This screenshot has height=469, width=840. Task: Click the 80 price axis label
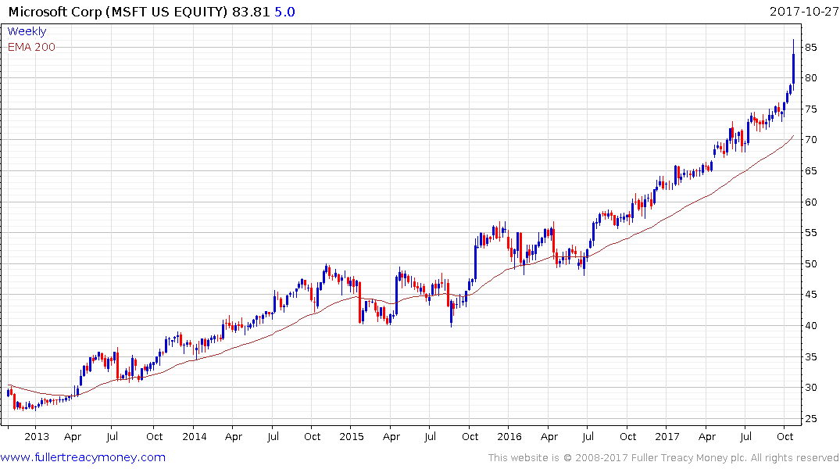point(810,78)
